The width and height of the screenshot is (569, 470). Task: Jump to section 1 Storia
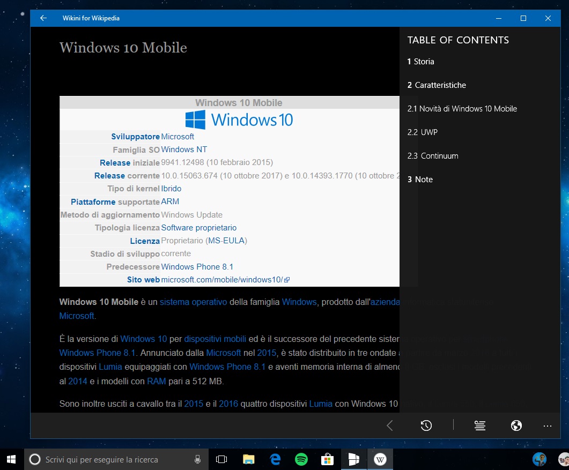pyautogui.click(x=420, y=62)
